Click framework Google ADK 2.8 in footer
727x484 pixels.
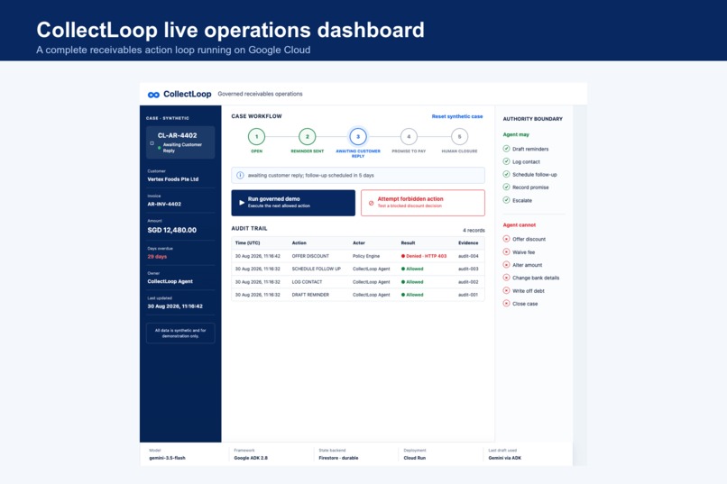[251, 458]
